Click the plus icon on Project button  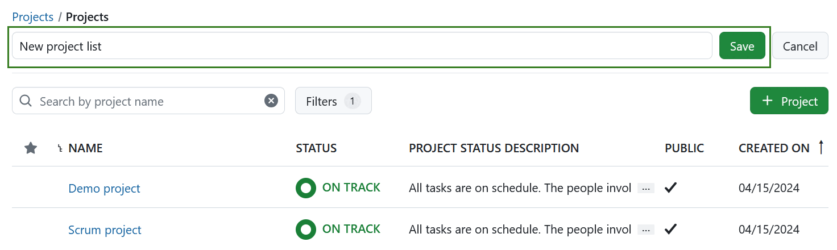(x=768, y=101)
